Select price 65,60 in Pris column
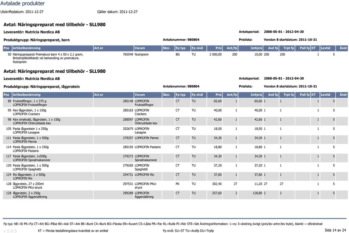Image resolution: width=349 pixels, height=233 pixels. click(x=218, y=101)
